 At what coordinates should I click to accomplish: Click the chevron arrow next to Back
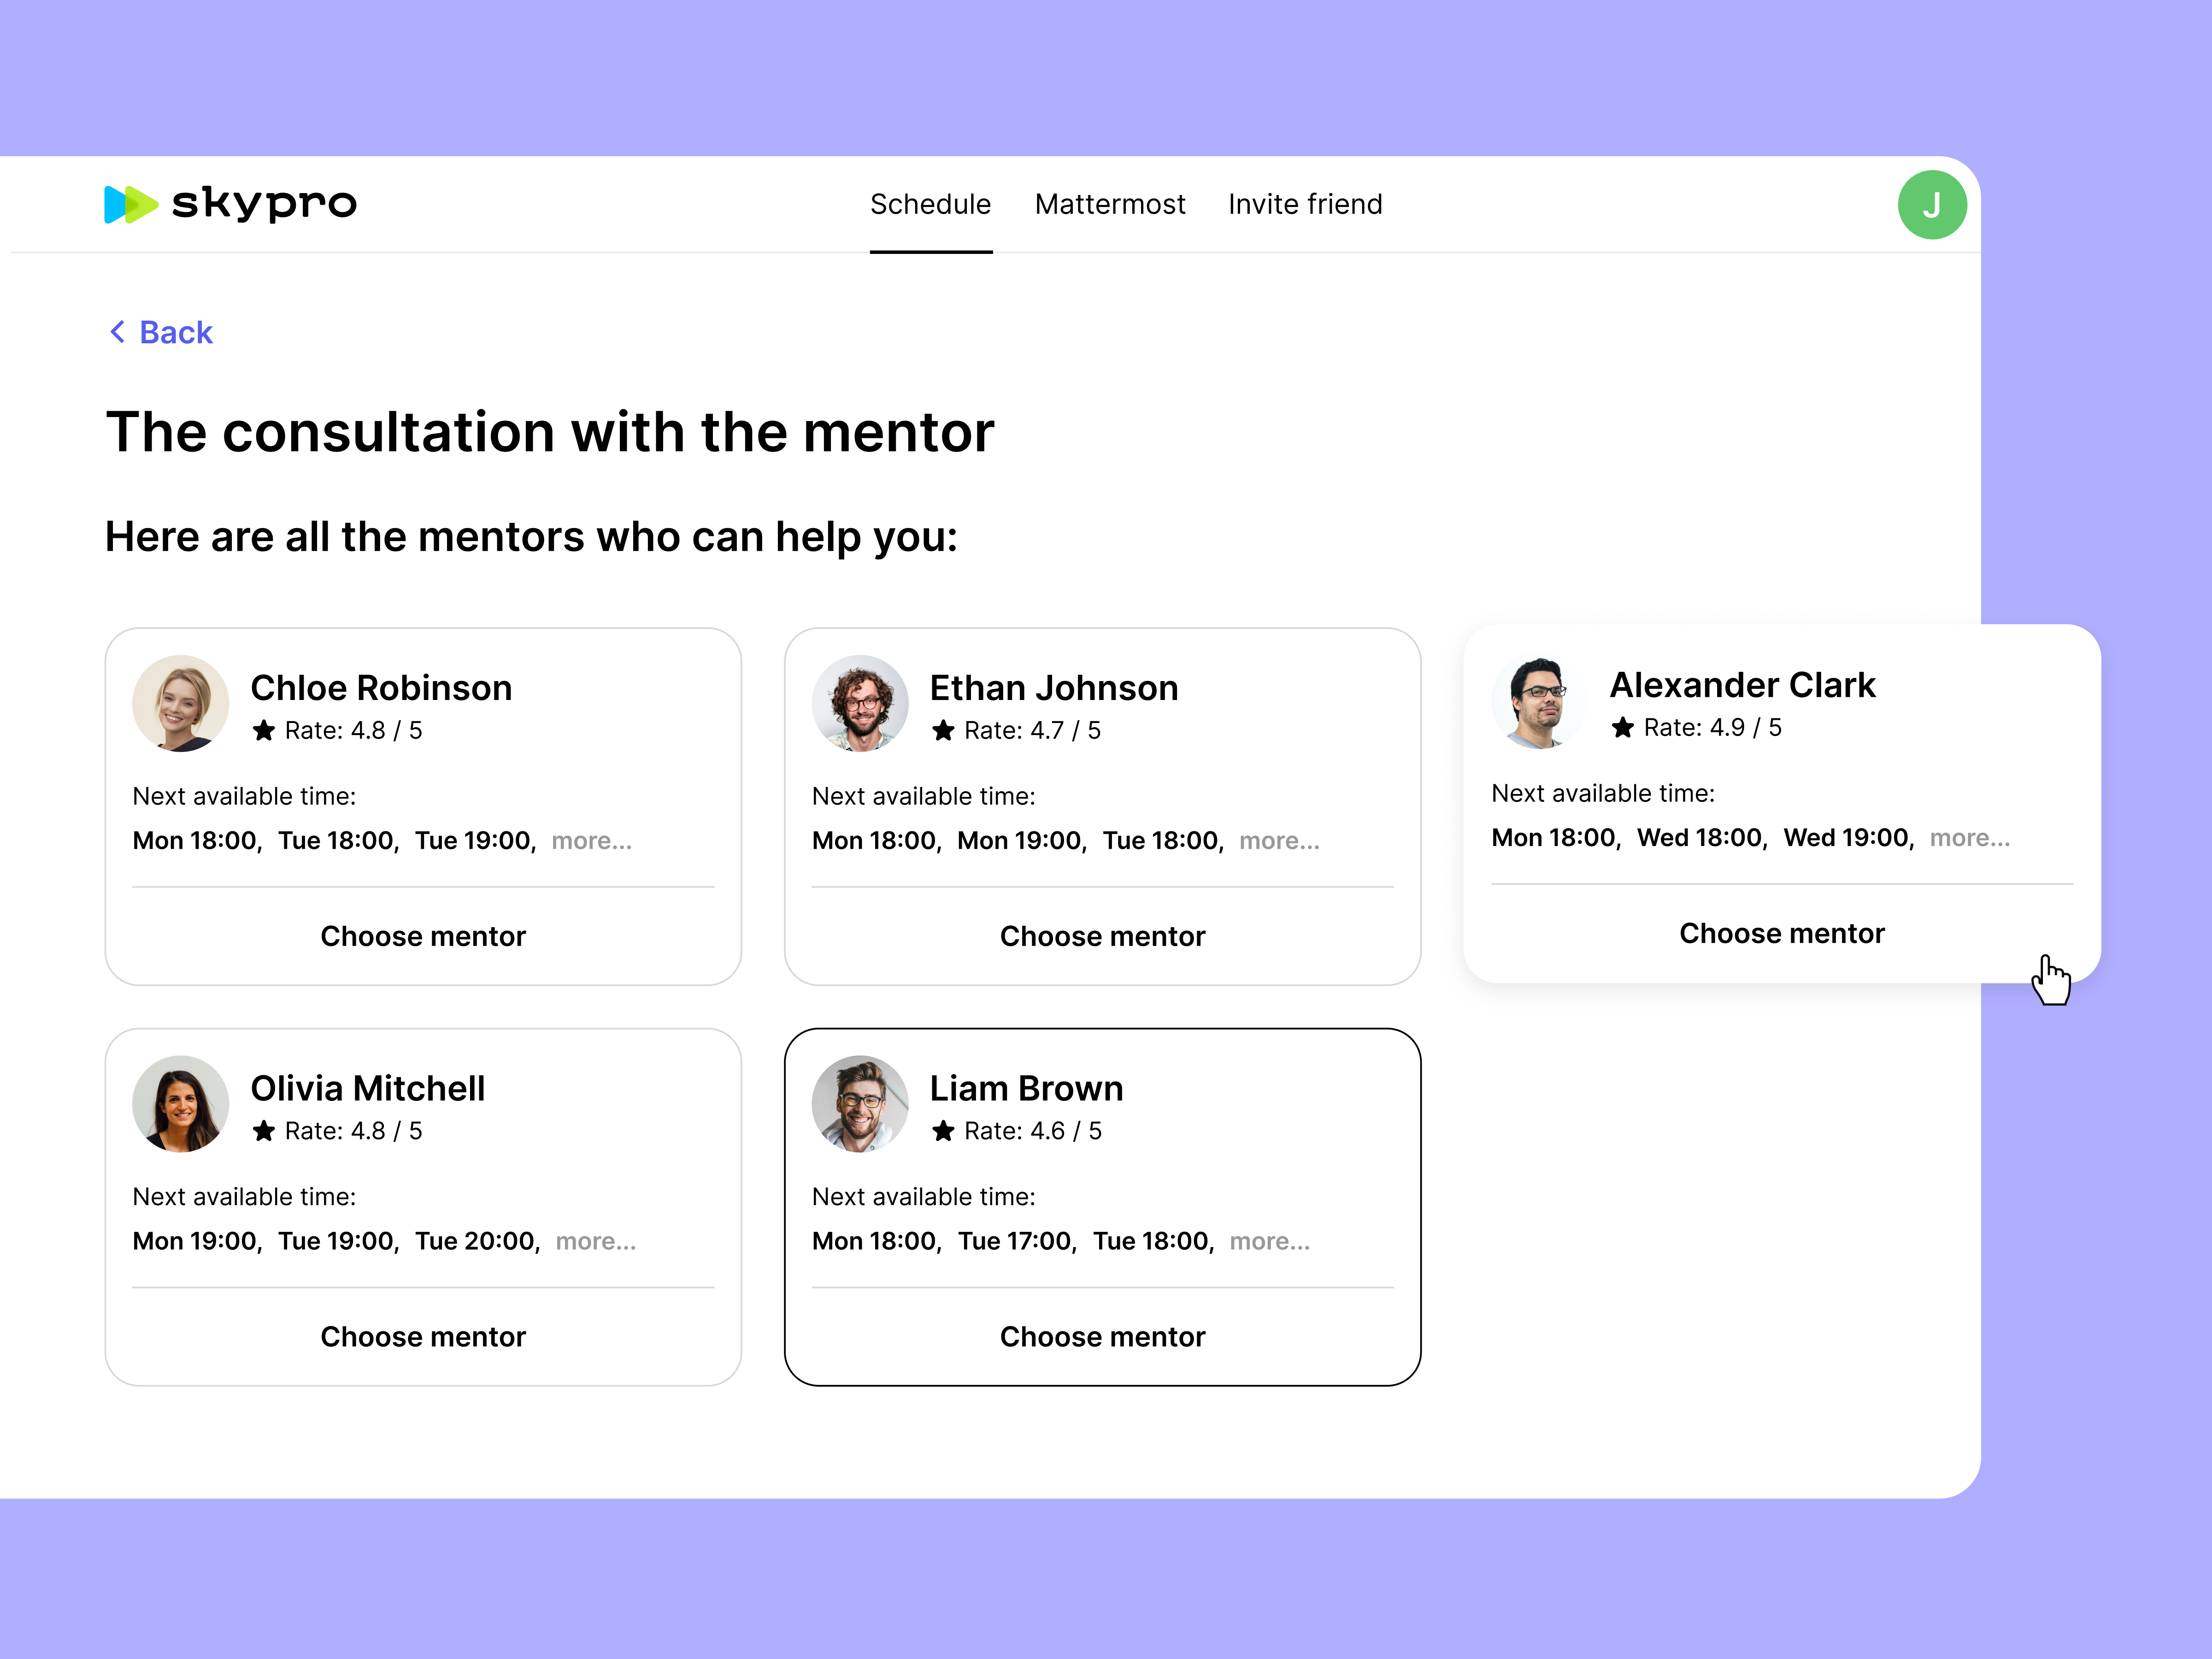pyautogui.click(x=117, y=332)
